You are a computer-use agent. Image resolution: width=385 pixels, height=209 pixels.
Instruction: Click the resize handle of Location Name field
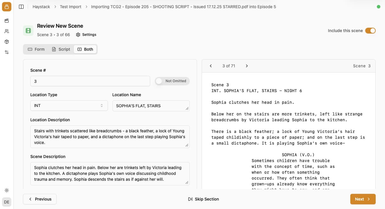click(x=187, y=108)
